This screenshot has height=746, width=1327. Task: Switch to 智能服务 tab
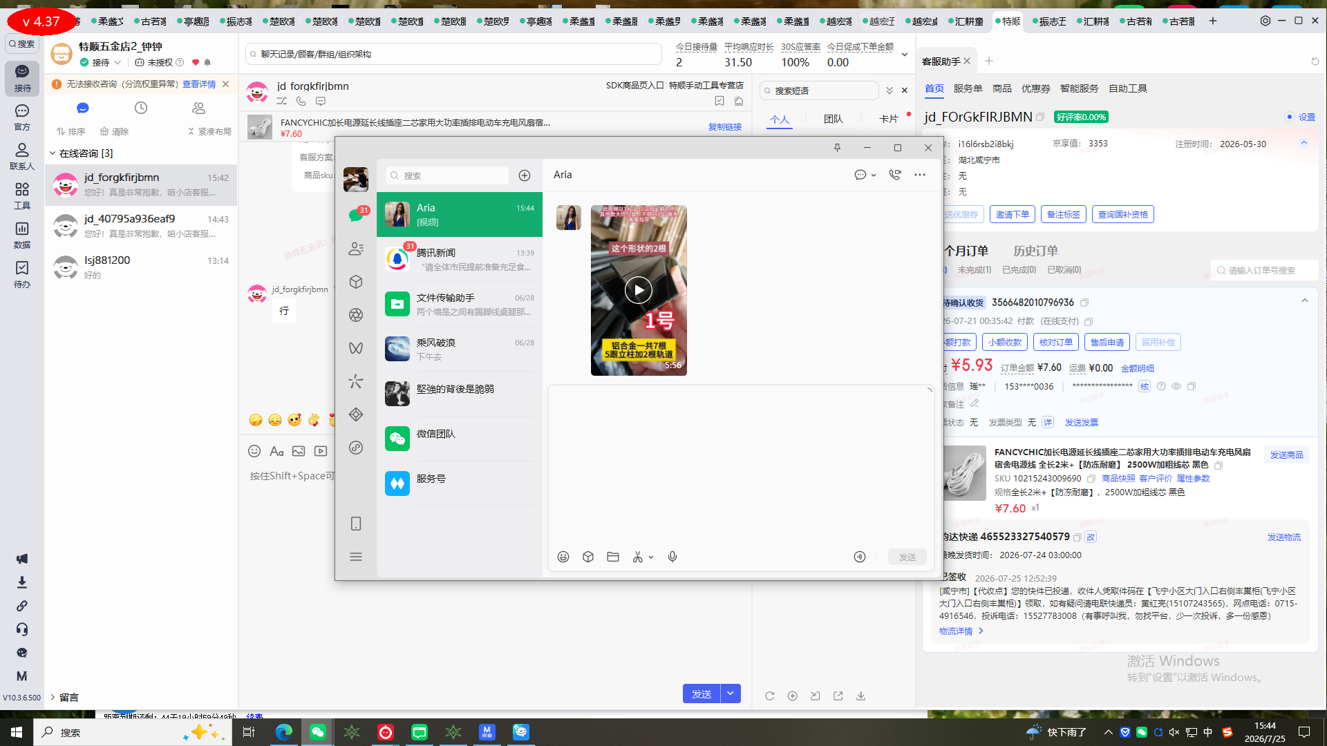pos(1079,88)
